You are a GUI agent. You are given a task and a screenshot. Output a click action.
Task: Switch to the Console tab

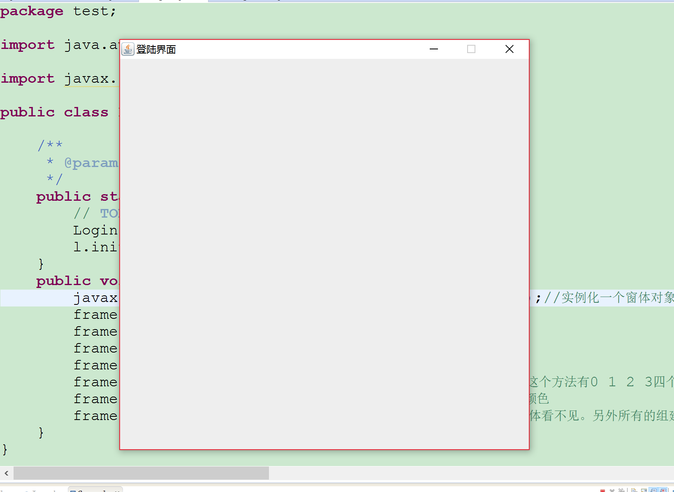[x=95, y=490]
